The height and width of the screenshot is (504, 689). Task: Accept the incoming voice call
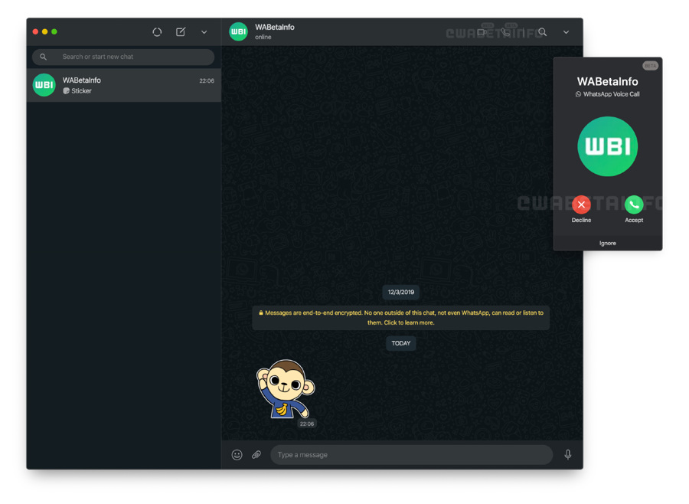click(634, 205)
